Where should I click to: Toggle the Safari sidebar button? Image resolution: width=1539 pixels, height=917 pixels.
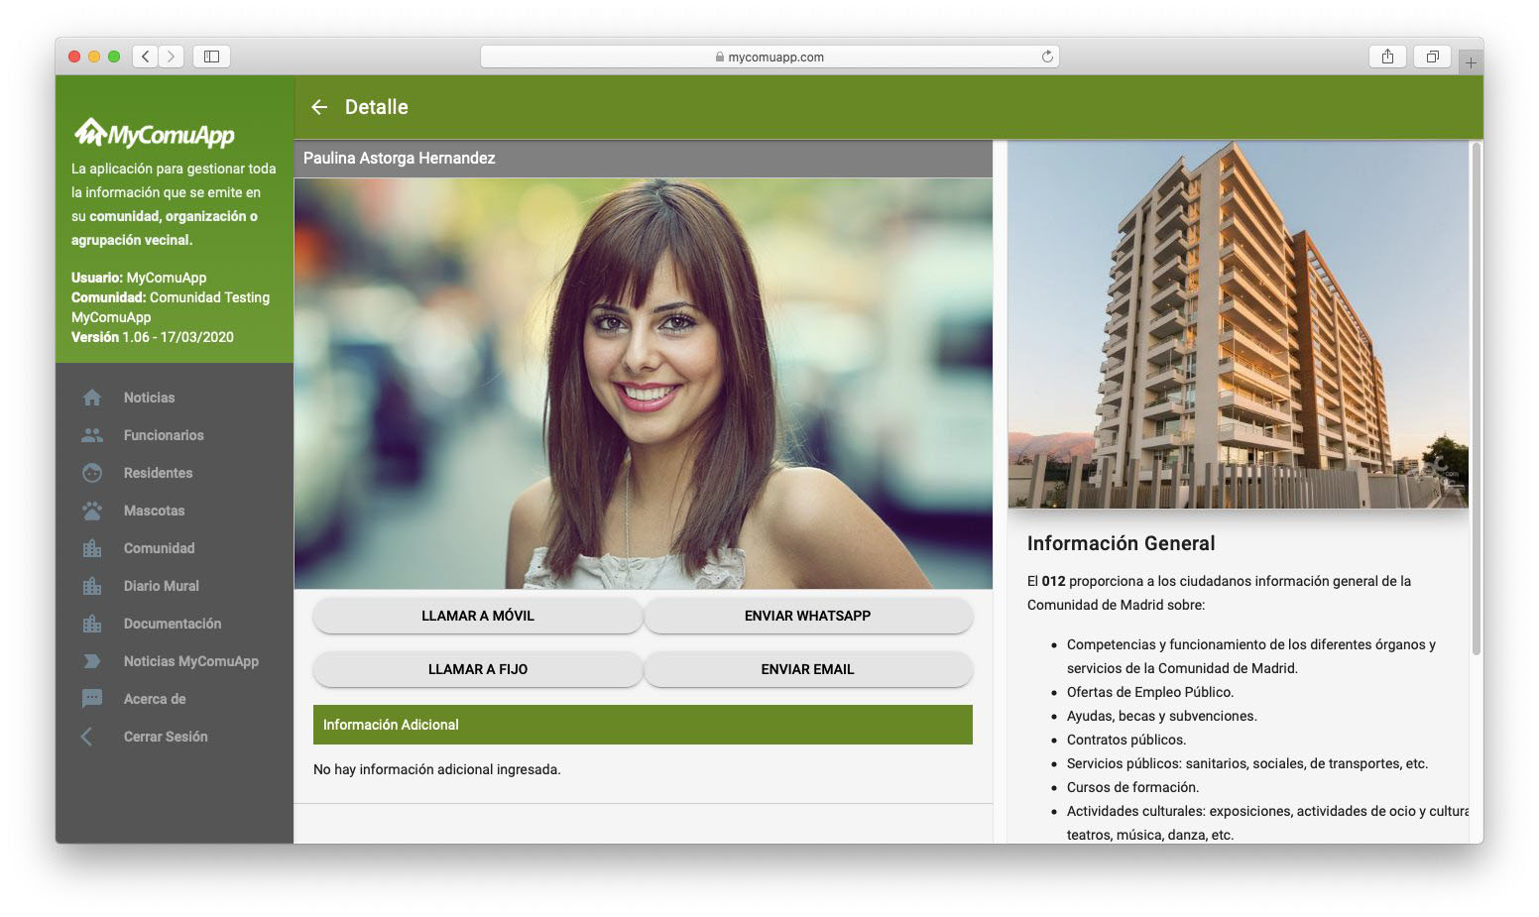(x=211, y=57)
